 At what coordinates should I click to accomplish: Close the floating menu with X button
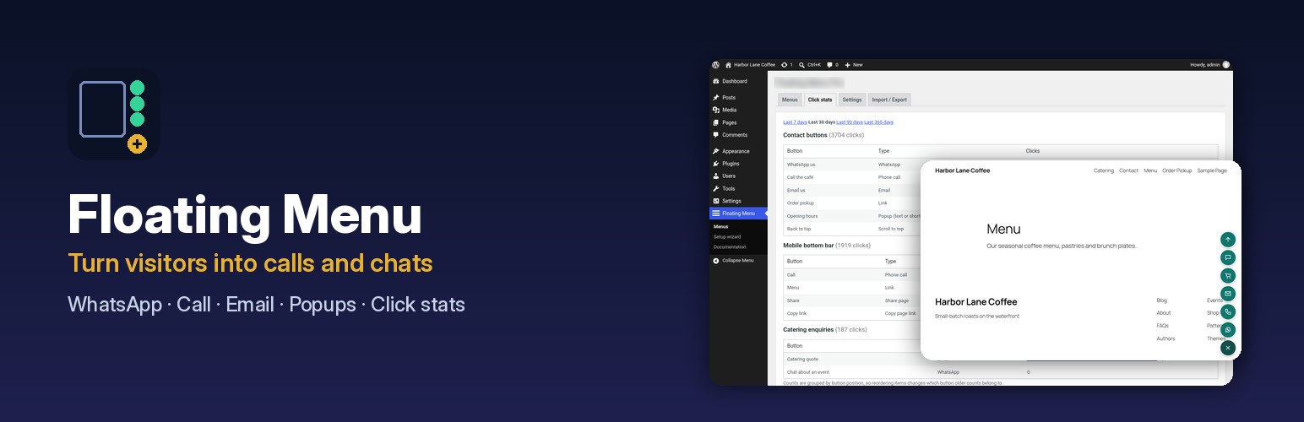coord(1228,348)
